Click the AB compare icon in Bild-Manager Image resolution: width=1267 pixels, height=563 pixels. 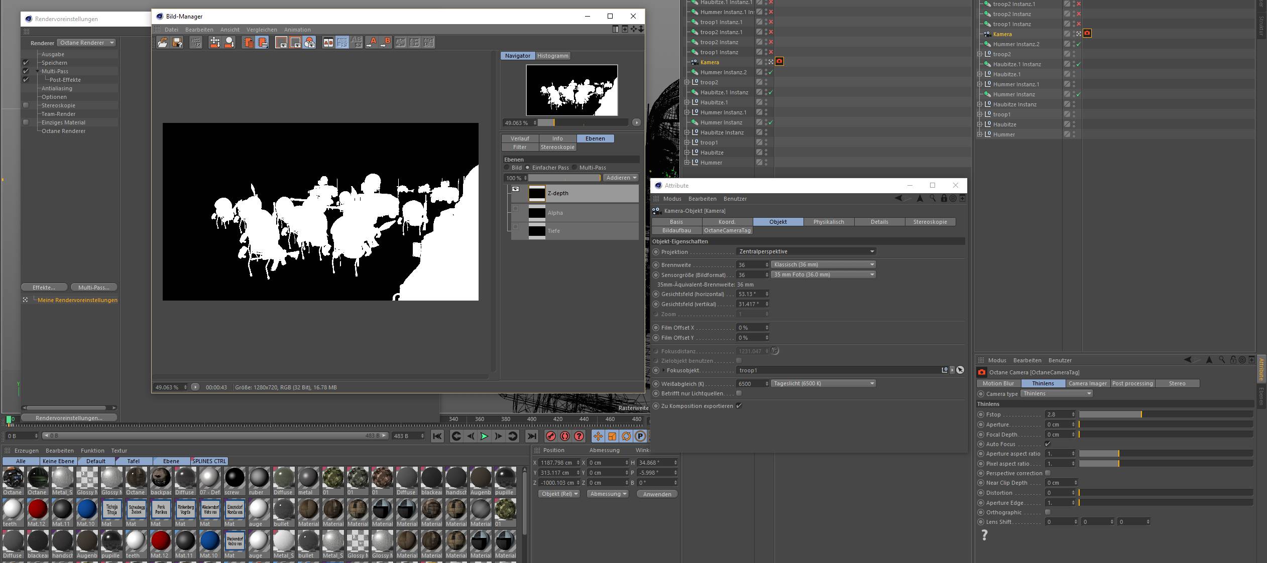tap(328, 43)
